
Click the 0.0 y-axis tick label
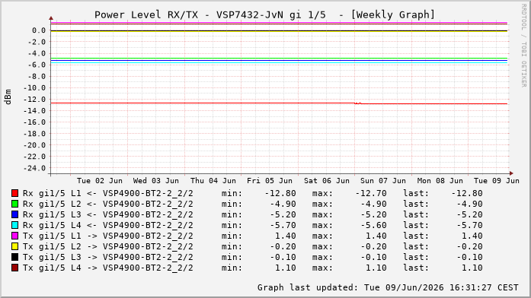tap(39, 30)
